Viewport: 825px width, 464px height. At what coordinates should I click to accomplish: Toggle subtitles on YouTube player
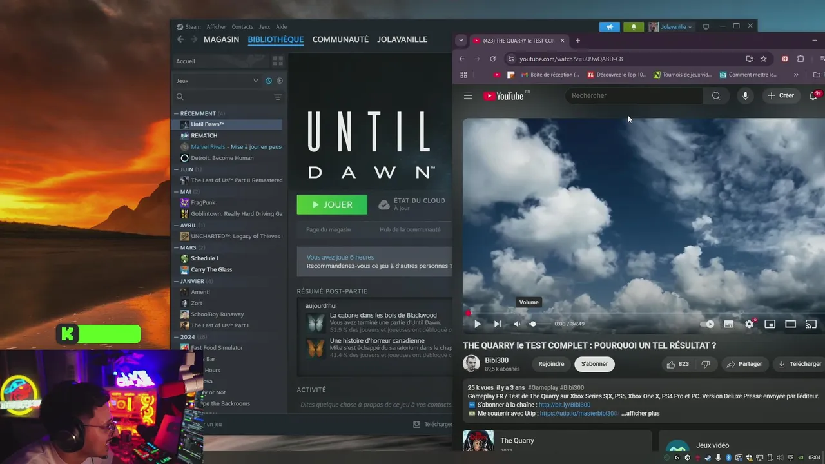click(728, 324)
